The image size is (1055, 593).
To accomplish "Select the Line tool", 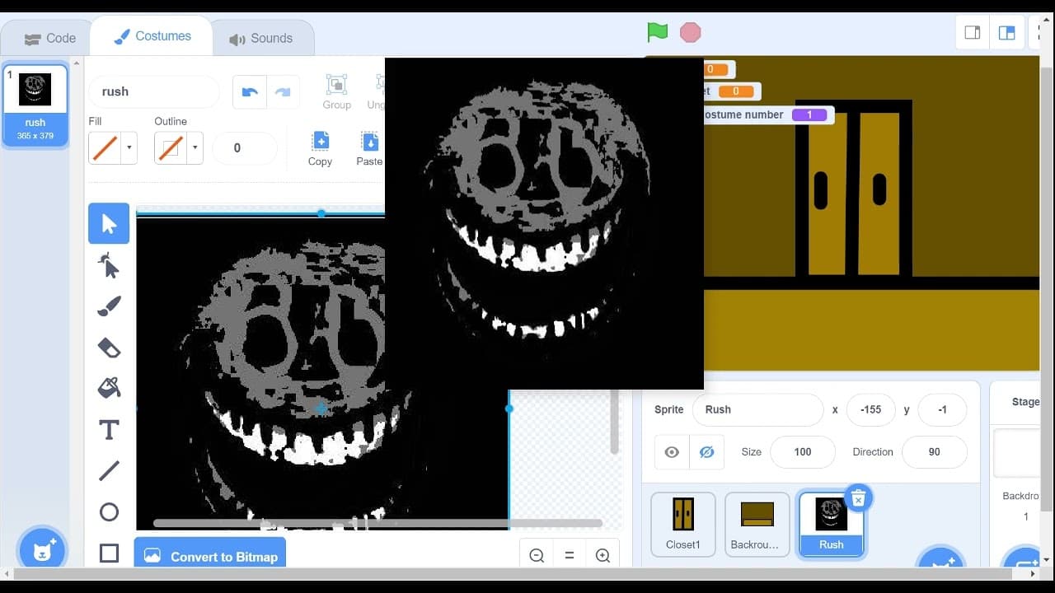I will (109, 471).
